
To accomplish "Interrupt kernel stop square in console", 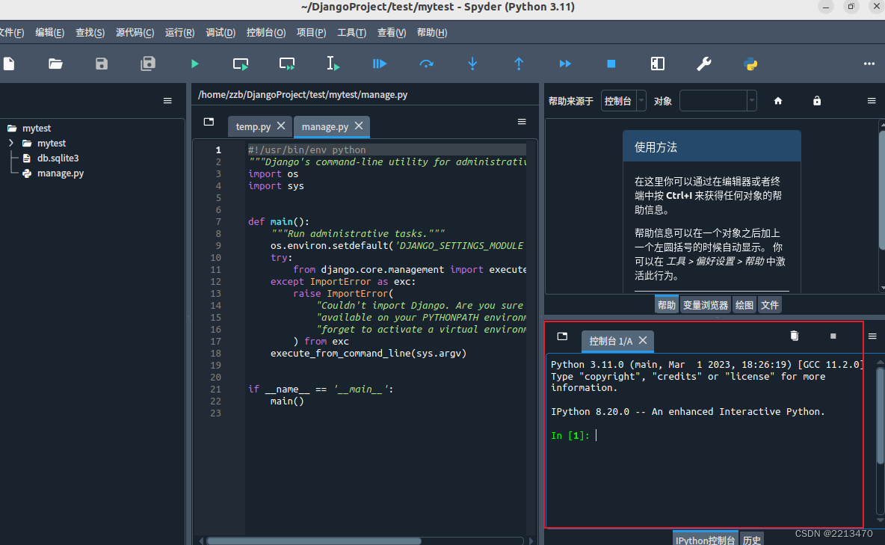I will (833, 336).
